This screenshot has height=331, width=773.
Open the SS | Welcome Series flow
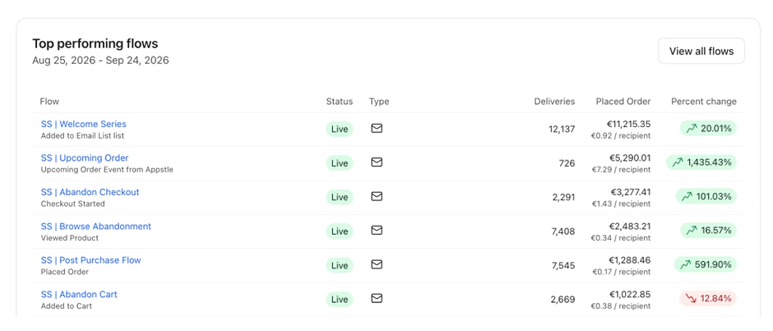pos(84,124)
